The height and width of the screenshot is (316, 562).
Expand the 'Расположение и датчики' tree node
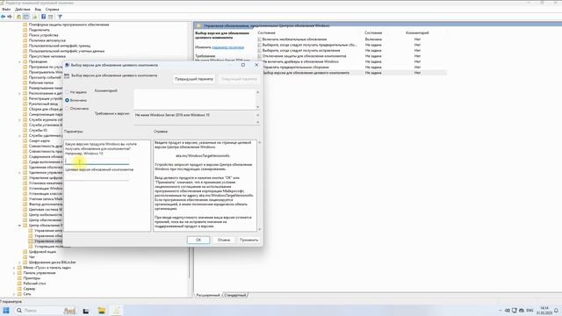pyautogui.click(x=19, y=93)
